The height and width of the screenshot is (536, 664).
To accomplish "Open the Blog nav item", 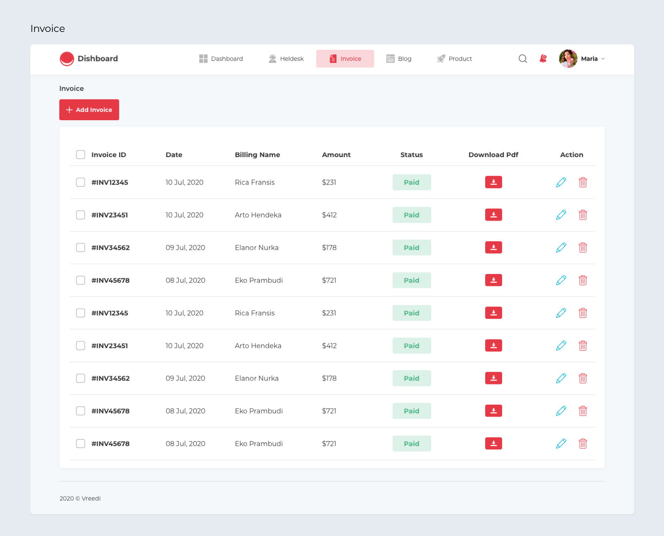I will click(399, 59).
